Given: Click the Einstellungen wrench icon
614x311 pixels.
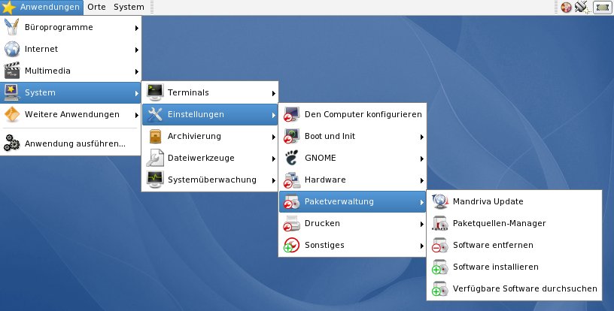Looking at the screenshot, I should 155,114.
